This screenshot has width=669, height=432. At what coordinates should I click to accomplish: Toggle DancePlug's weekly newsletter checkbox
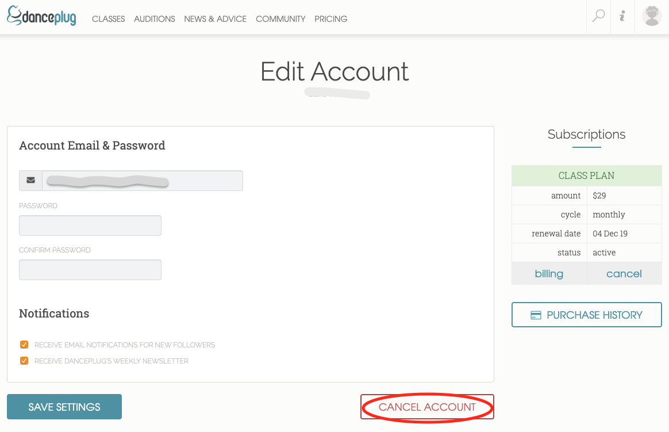tap(24, 361)
